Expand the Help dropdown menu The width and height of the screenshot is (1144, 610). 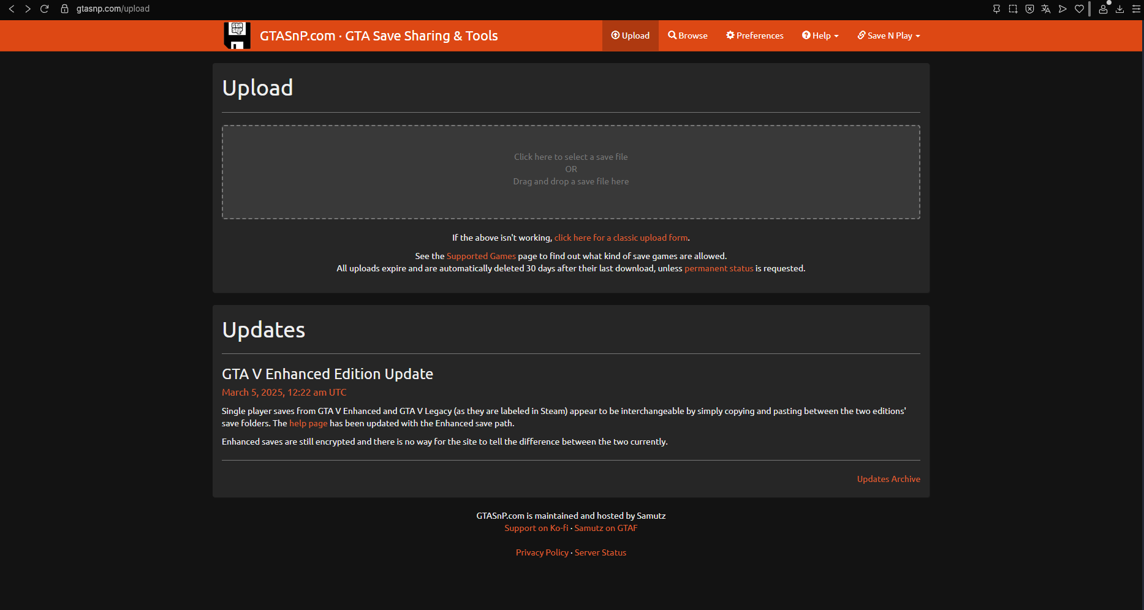click(820, 36)
